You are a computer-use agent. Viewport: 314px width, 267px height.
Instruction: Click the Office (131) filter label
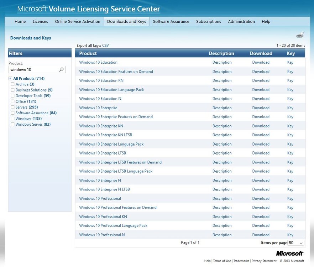tap(26, 101)
